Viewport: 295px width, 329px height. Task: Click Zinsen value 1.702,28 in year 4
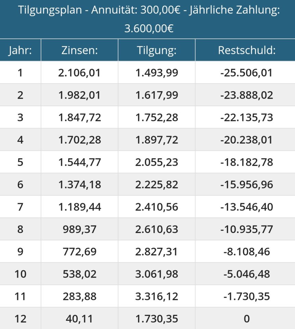click(x=80, y=140)
